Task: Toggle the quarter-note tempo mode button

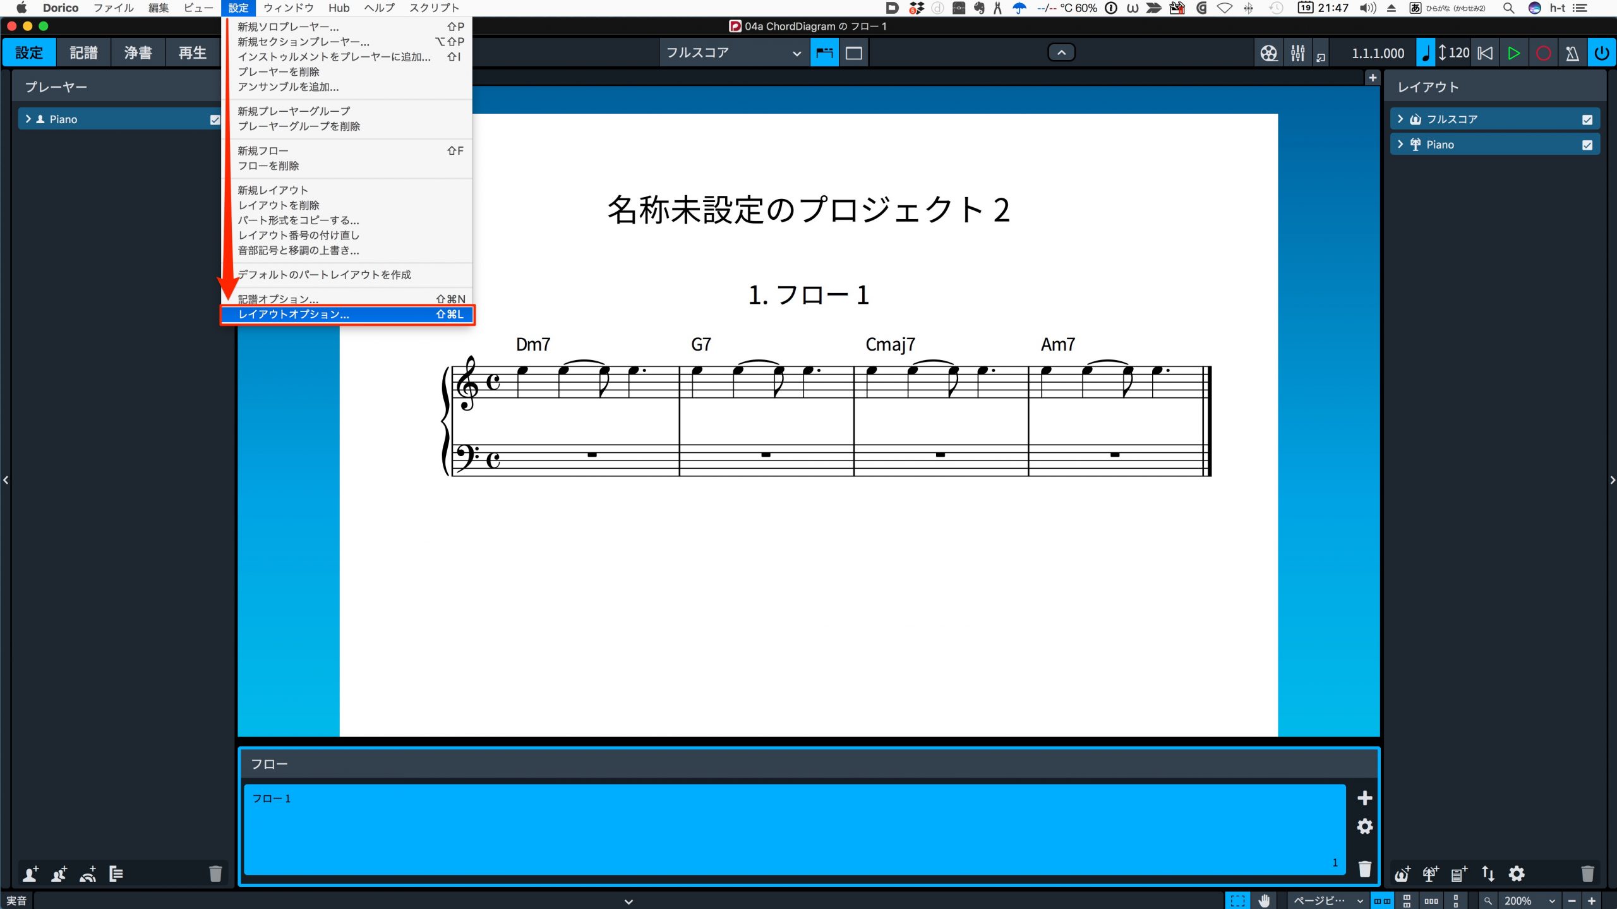Action: (1426, 53)
